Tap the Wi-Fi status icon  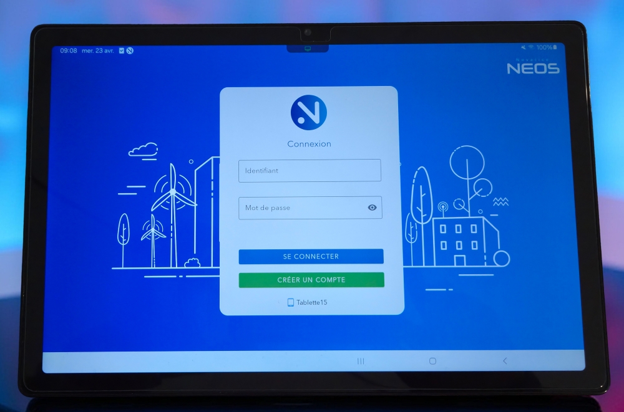531,47
